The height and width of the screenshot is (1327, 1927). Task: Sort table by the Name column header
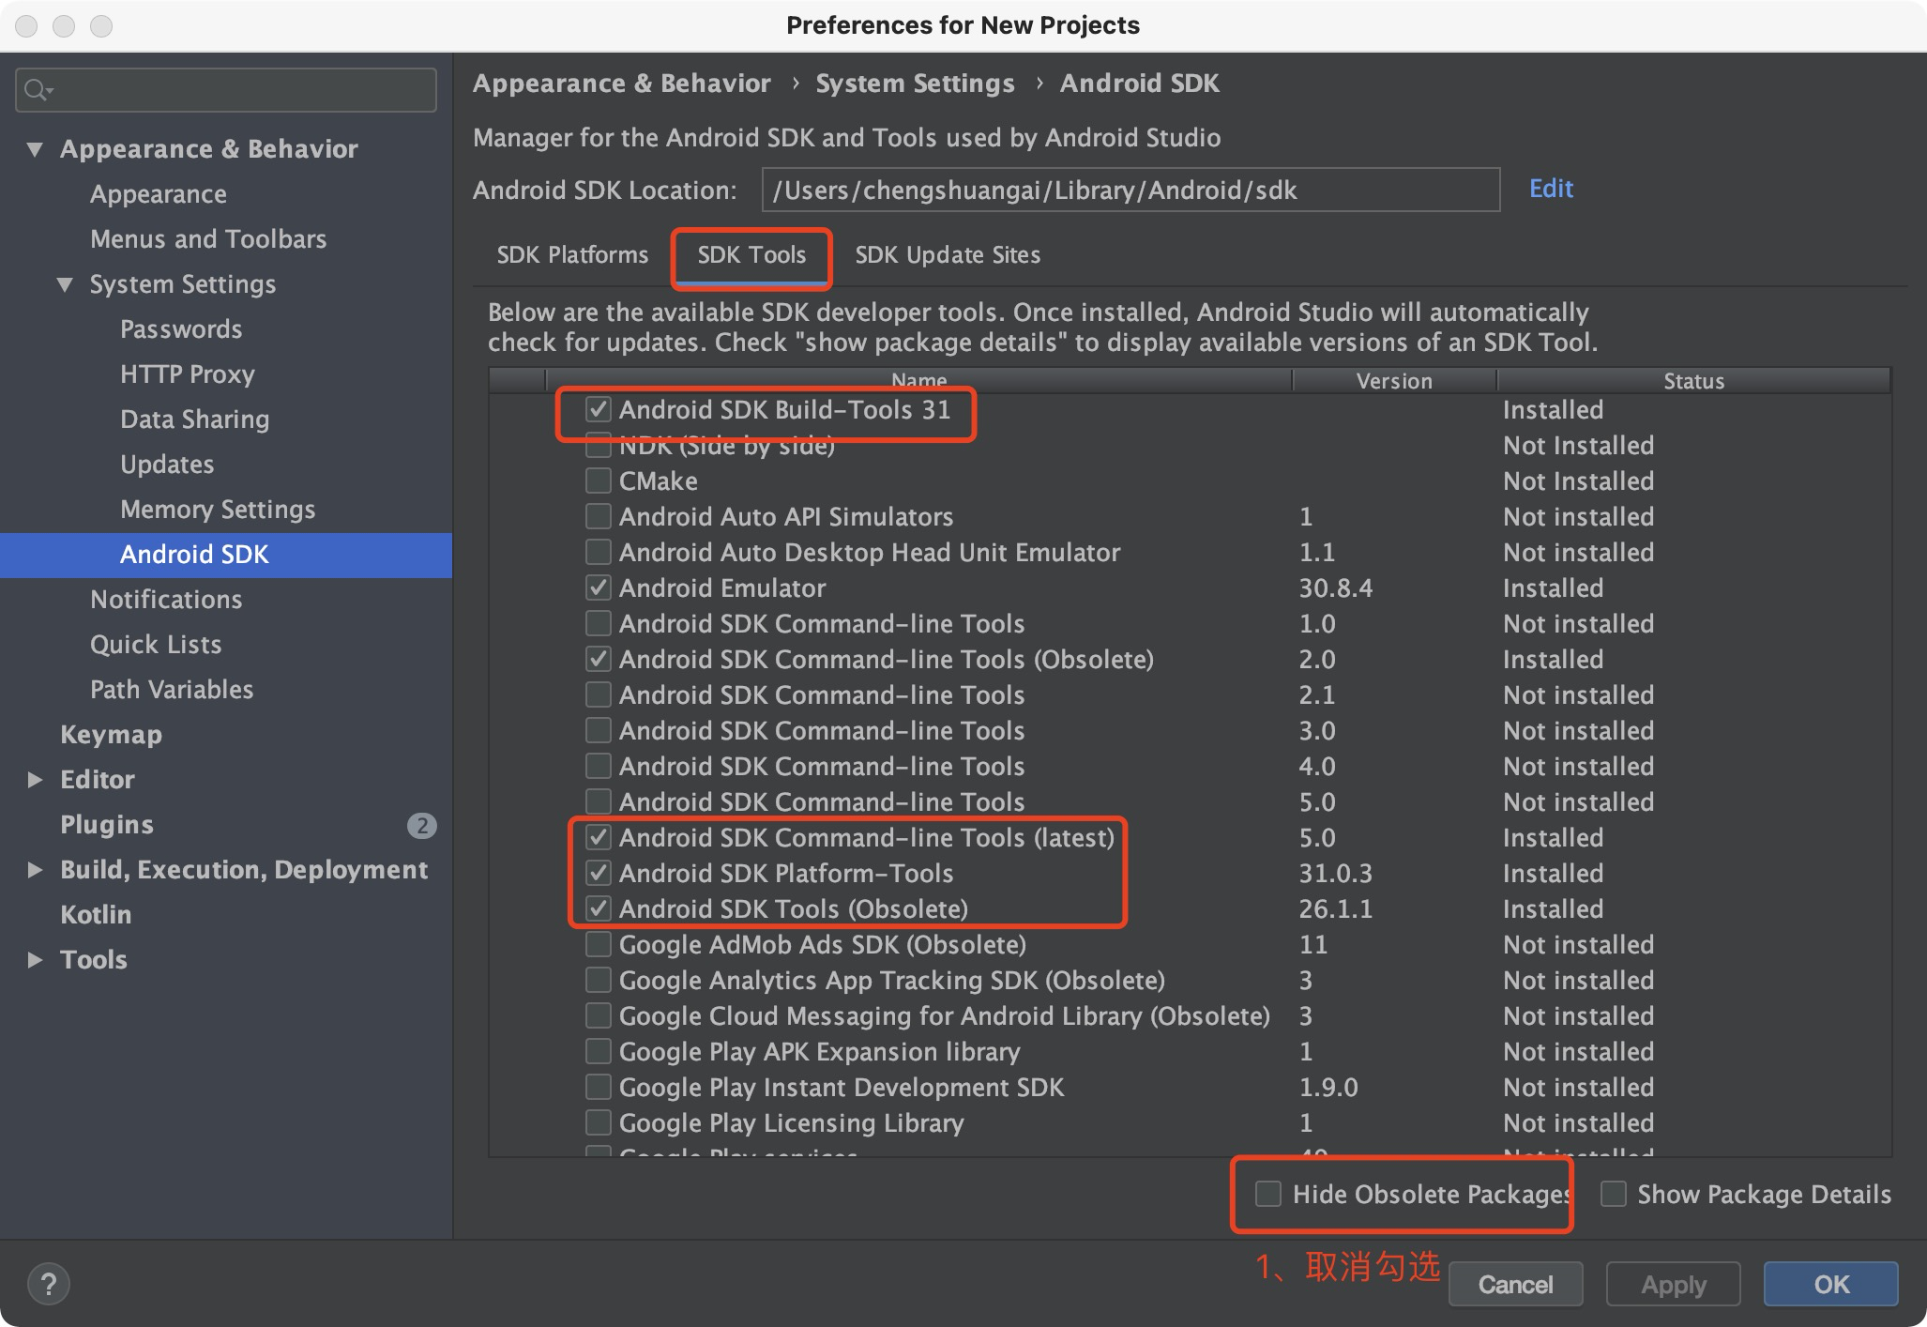tap(918, 380)
